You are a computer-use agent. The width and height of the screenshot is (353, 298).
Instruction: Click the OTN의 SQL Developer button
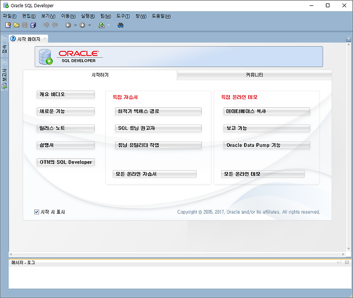pyautogui.click(x=66, y=162)
